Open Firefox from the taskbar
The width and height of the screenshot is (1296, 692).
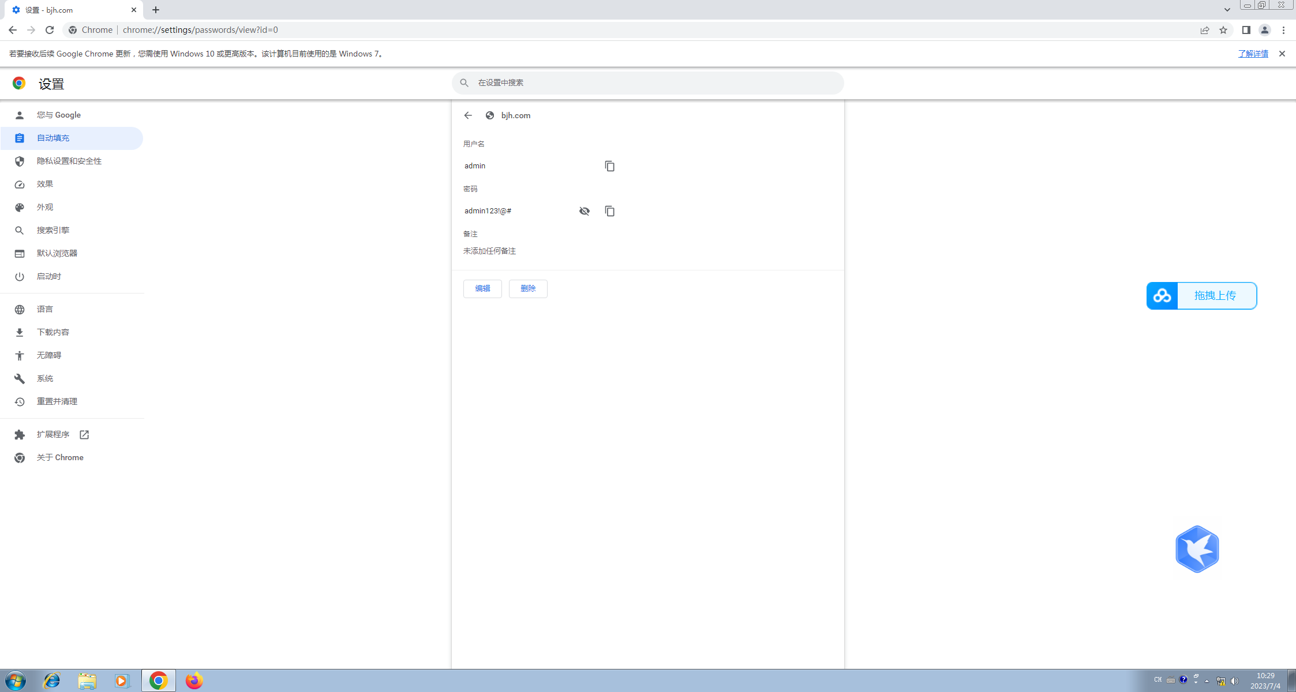pyautogui.click(x=194, y=680)
